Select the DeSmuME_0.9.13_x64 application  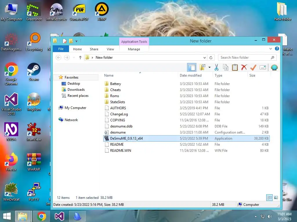point(186,138)
